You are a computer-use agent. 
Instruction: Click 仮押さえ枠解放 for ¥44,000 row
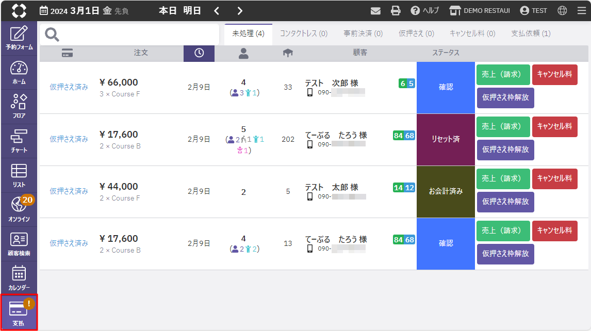click(505, 202)
